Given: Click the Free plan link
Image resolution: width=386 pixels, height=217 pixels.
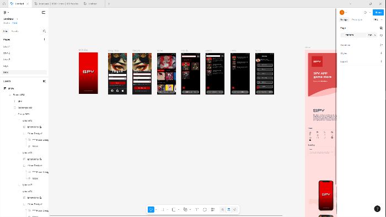Looking at the screenshot, I should pyautogui.click(x=15, y=23).
